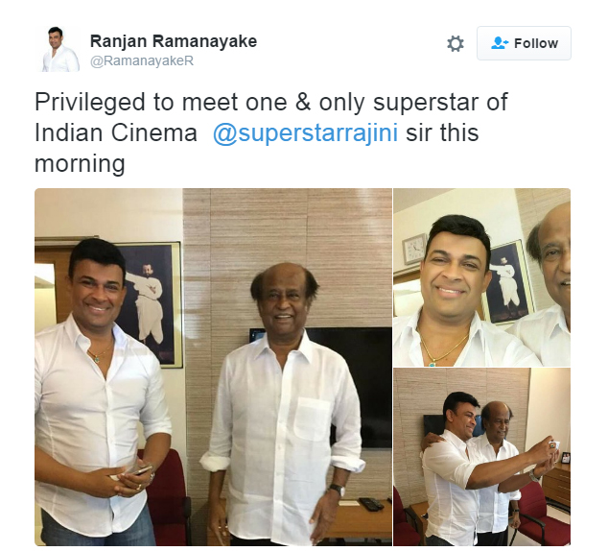Click the @RamanayakeR handle
Viewport: 608px width, 551px height.
coord(142,60)
